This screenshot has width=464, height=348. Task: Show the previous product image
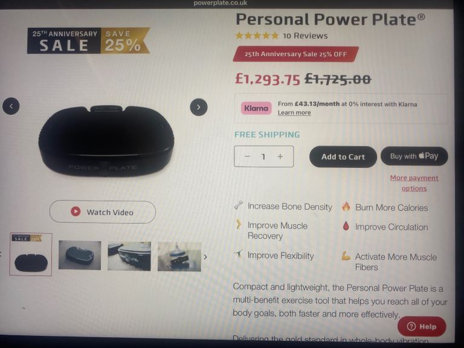tap(11, 106)
